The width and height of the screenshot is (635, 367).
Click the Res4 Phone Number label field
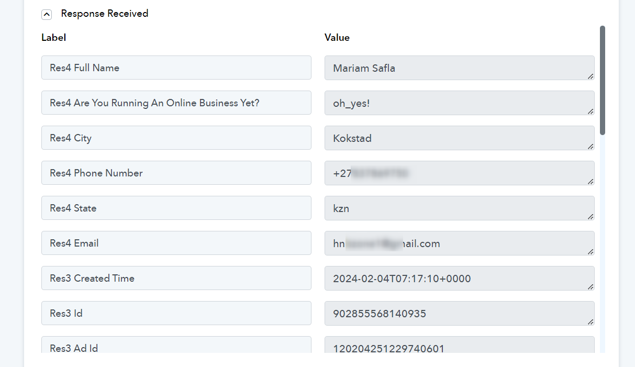tap(176, 173)
